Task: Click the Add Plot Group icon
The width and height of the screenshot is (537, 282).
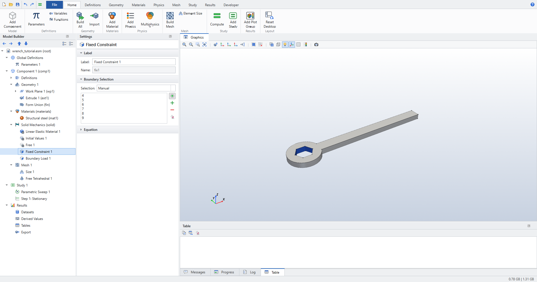Action: click(250, 16)
